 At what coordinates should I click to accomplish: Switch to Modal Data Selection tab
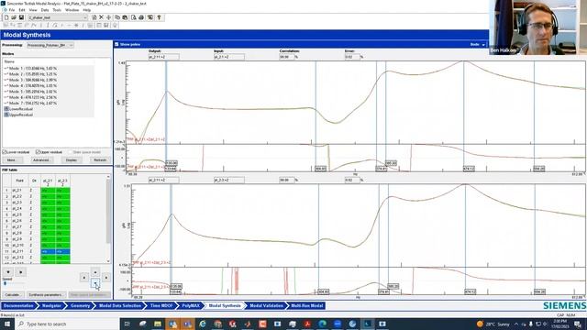click(120, 305)
